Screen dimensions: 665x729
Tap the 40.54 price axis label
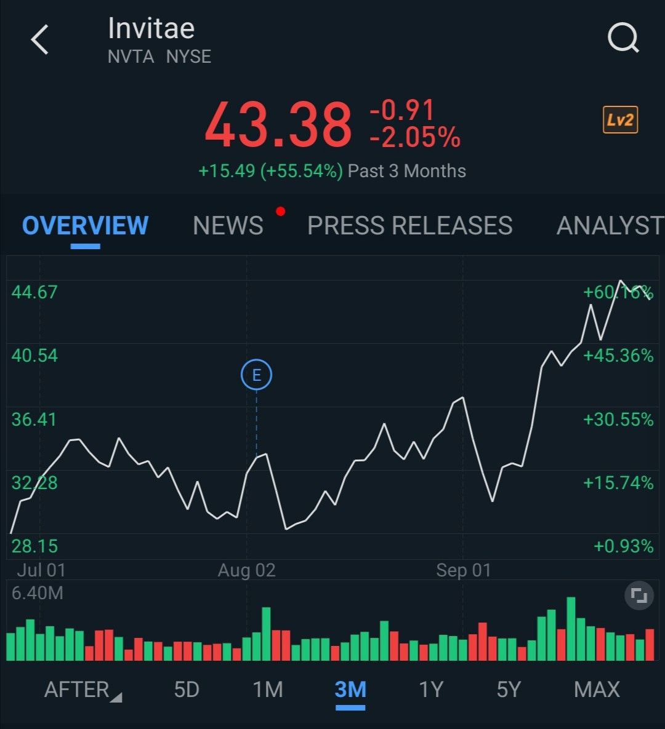(34, 356)
